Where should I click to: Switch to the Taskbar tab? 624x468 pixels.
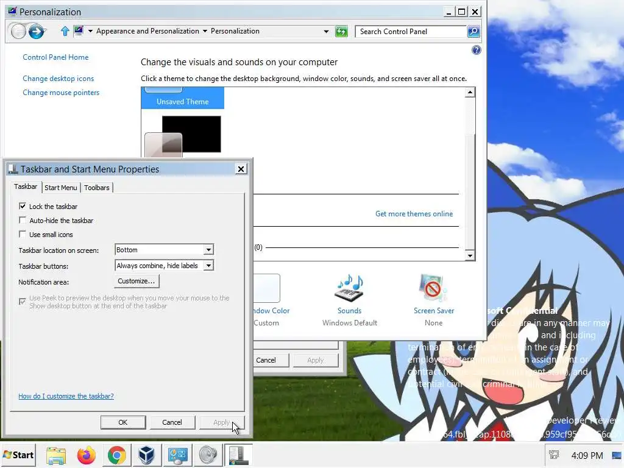pos(26,186)
